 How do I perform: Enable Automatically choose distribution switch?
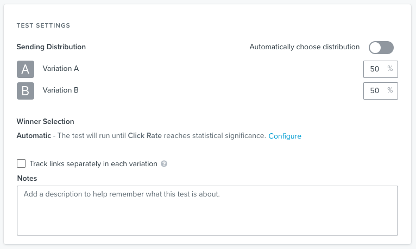(381, 48)
